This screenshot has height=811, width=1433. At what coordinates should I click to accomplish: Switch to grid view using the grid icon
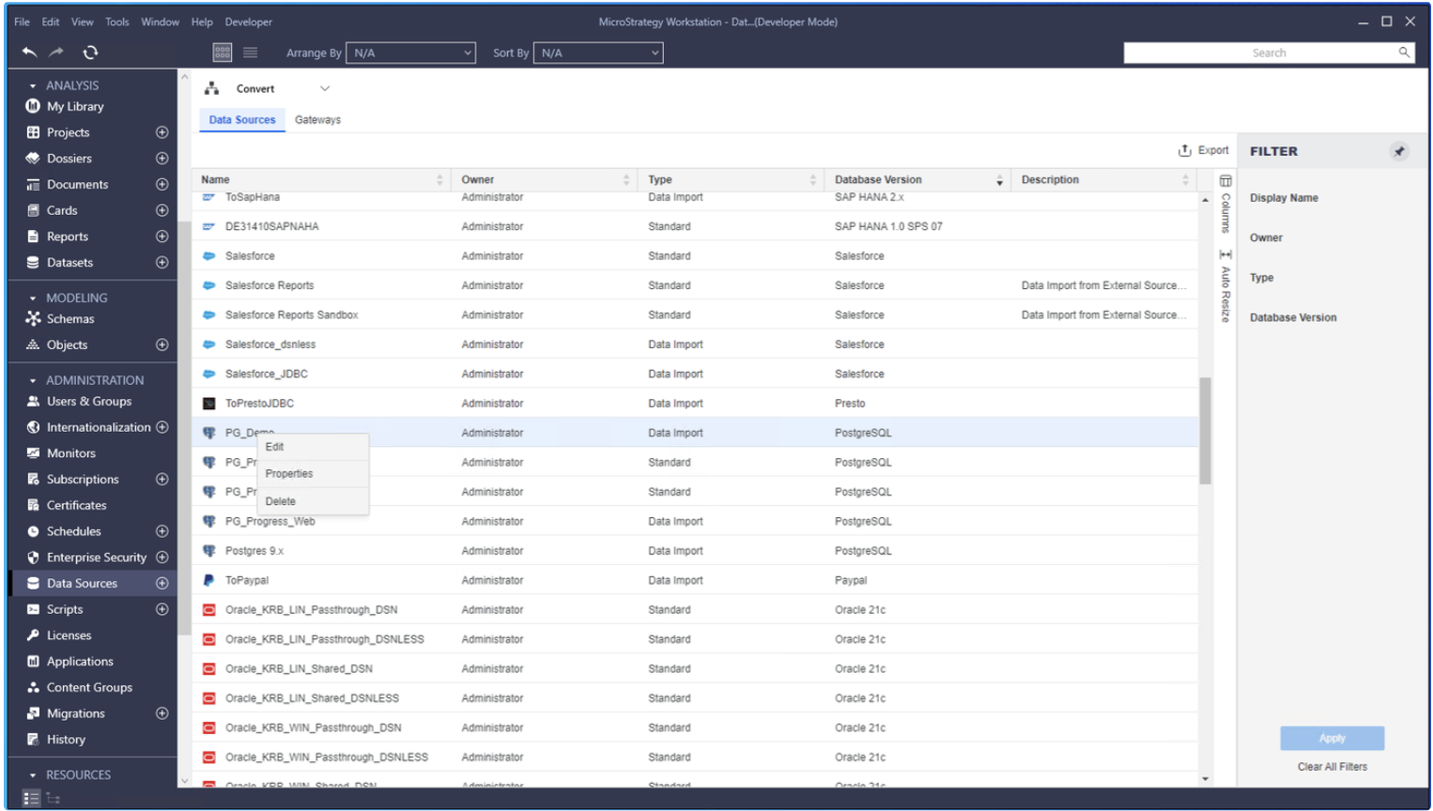click(222, 53)
